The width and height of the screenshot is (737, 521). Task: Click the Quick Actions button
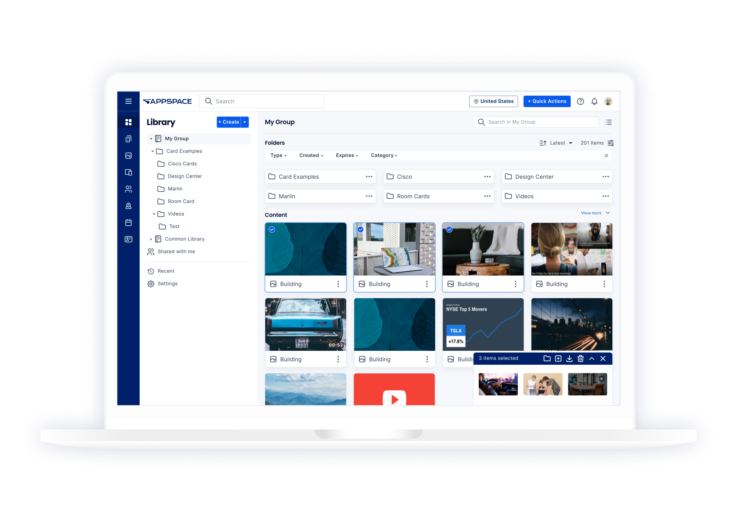click(547, 101)
